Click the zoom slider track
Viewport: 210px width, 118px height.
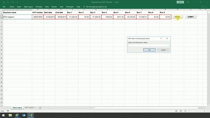tap(197, 111)
